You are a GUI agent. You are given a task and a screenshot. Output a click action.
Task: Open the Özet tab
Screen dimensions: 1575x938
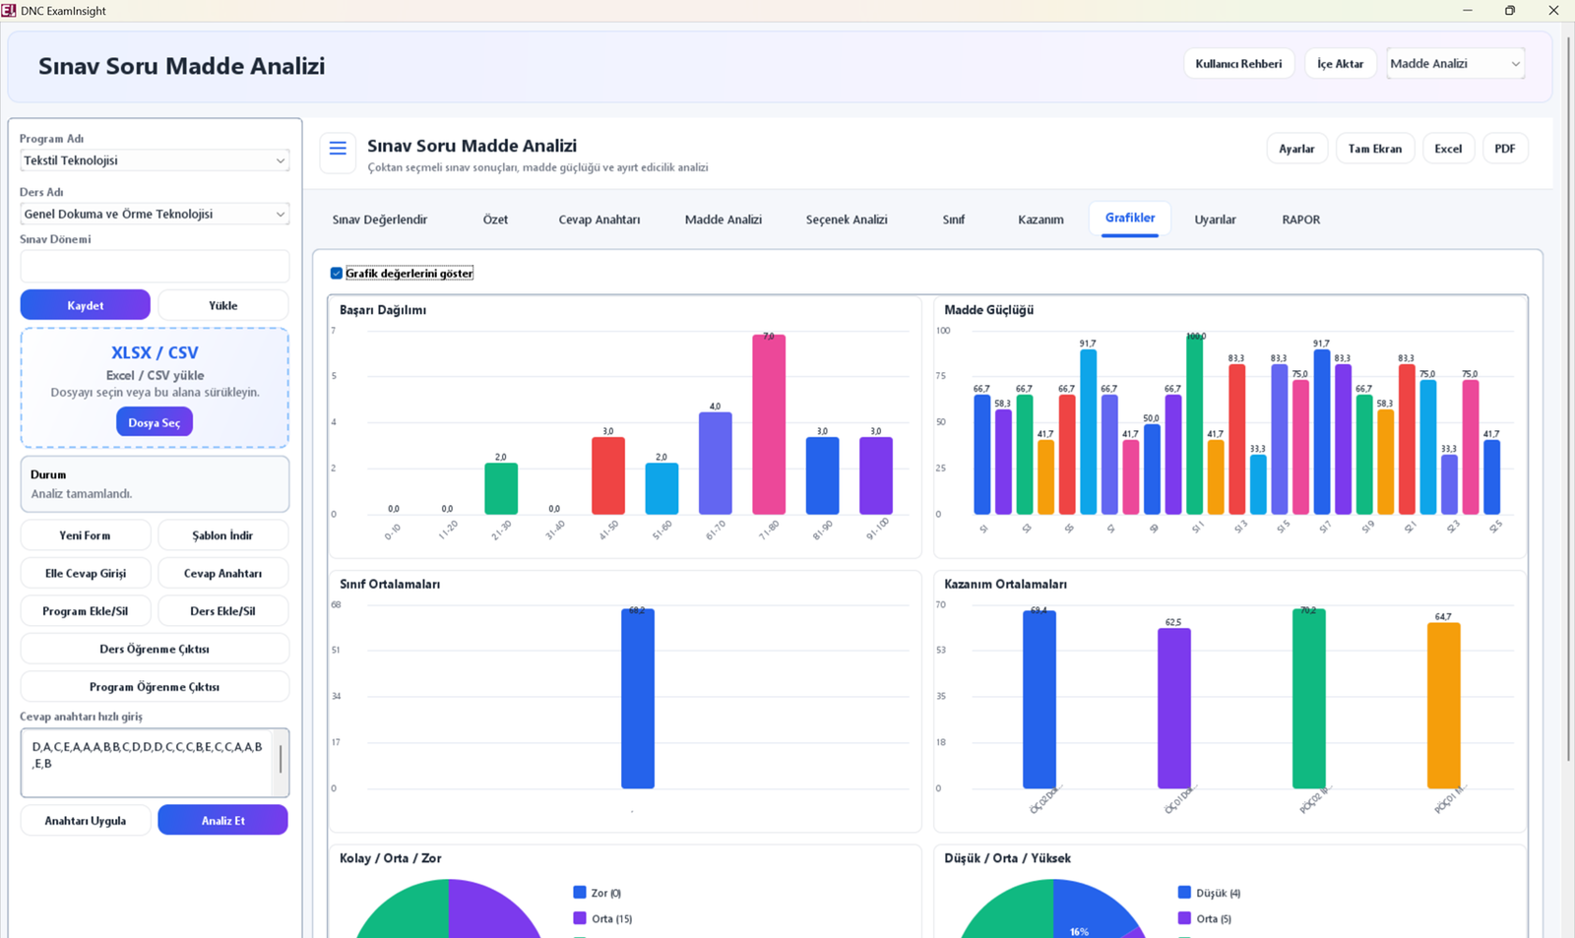coord(495,219)
